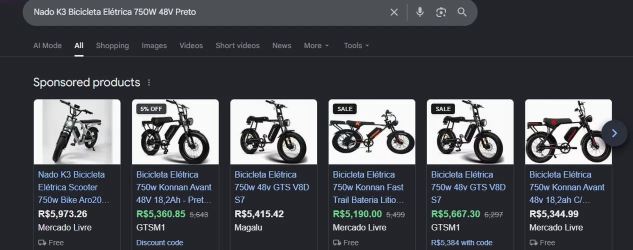Expand the Tools dropdown

(x=356, y=45)
